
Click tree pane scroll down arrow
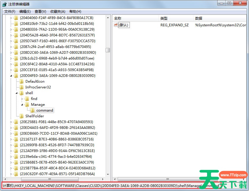108,174
